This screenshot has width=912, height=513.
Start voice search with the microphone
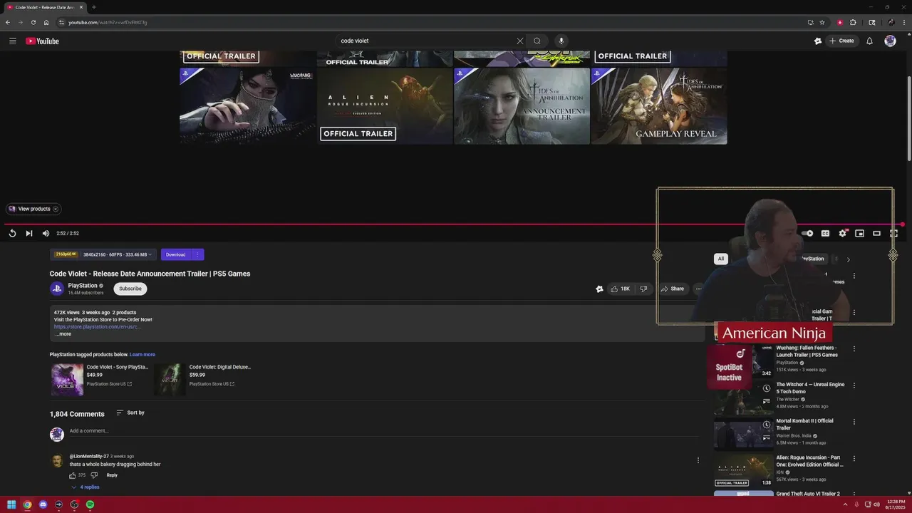tap(561, 41)
